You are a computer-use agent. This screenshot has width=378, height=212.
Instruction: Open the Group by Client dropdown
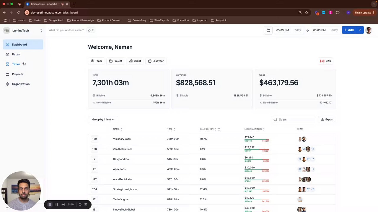click(103, 120)
